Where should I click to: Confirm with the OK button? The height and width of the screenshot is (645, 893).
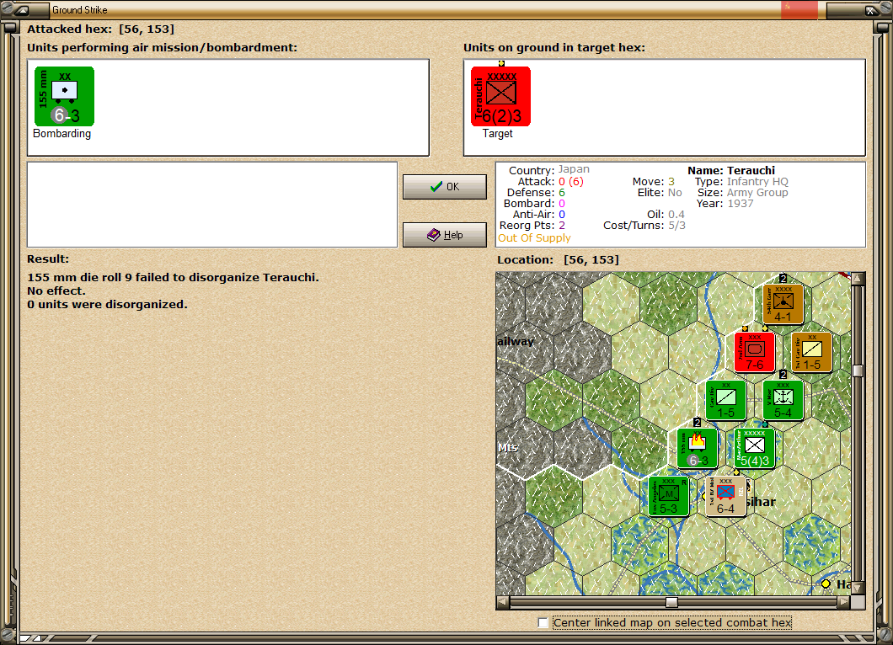445,187
